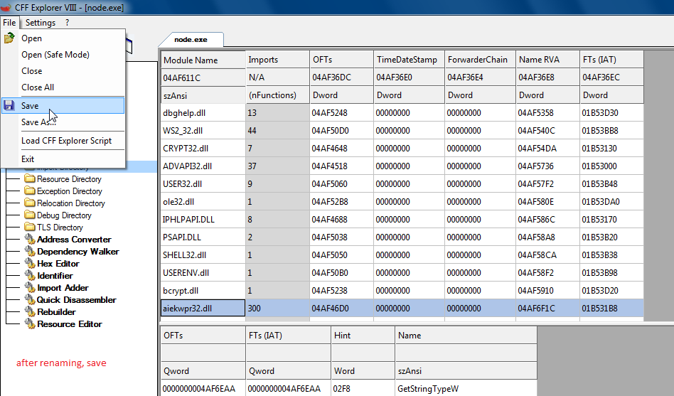
Task: Click the Imports column header
Action: (277, 60)
